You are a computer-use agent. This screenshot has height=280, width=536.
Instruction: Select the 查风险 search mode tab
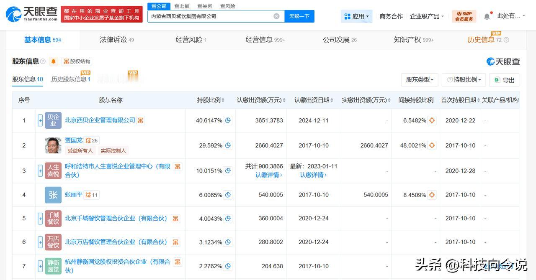227,6
